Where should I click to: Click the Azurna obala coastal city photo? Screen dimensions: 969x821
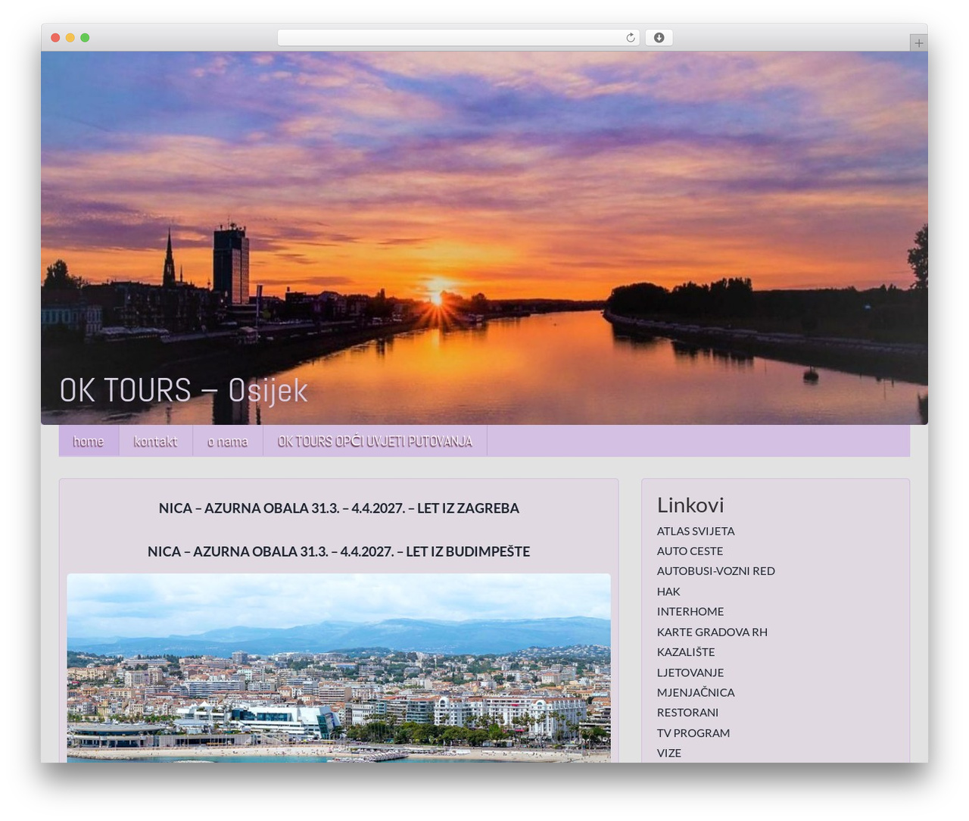(x=338, y=668)
